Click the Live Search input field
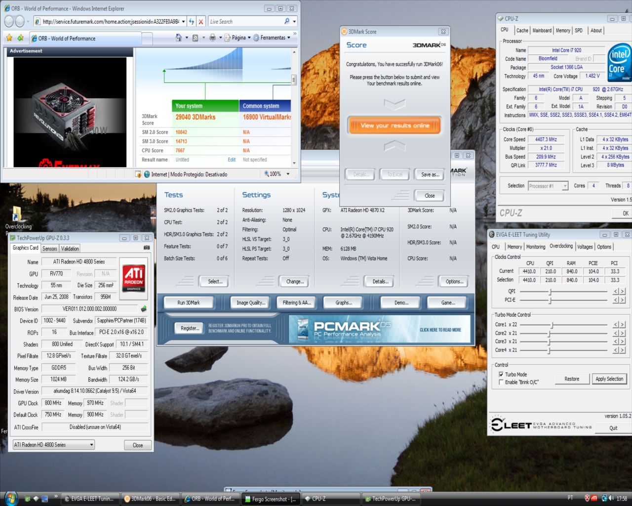The image size is (632, 506). 245,22
